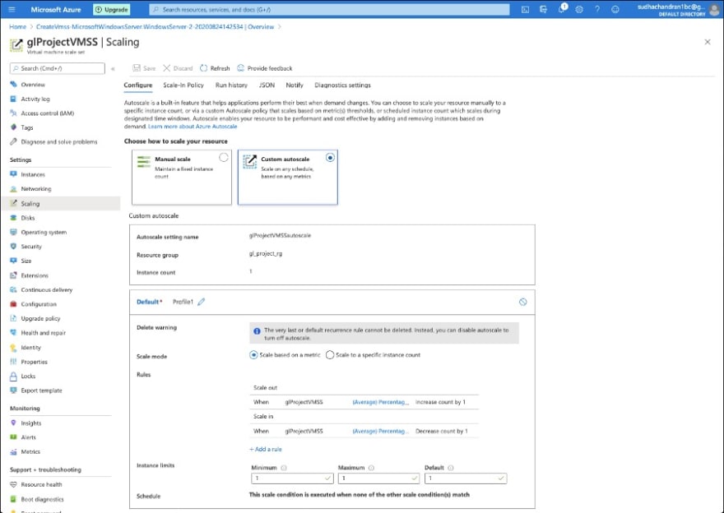This screenshot has width=724, height=513.
Task: Open Activity log in the sidebar
Action: point(35,99)
